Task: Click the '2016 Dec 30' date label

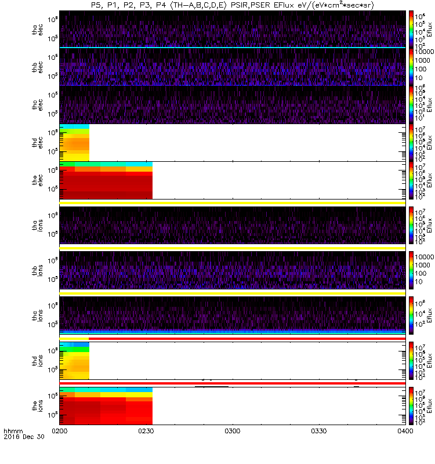Action: pyautogui.click(x=24, y=437)
